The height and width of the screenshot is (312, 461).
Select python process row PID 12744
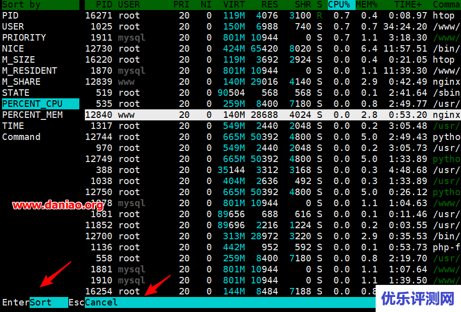pos(273,137)
